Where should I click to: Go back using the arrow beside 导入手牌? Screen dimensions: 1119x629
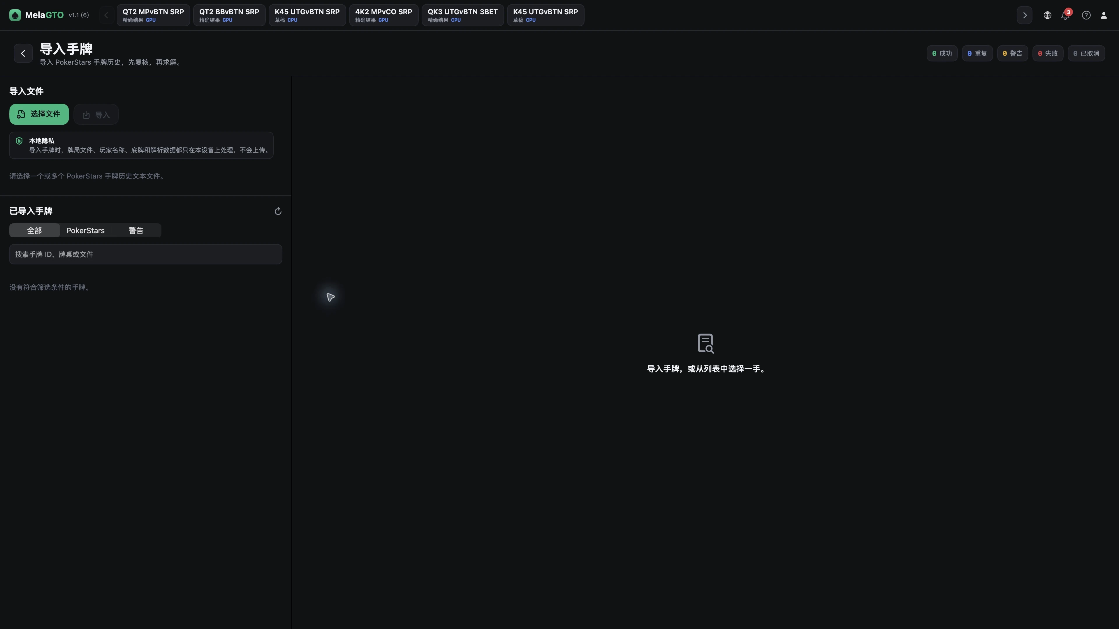[x=23, y=53]
